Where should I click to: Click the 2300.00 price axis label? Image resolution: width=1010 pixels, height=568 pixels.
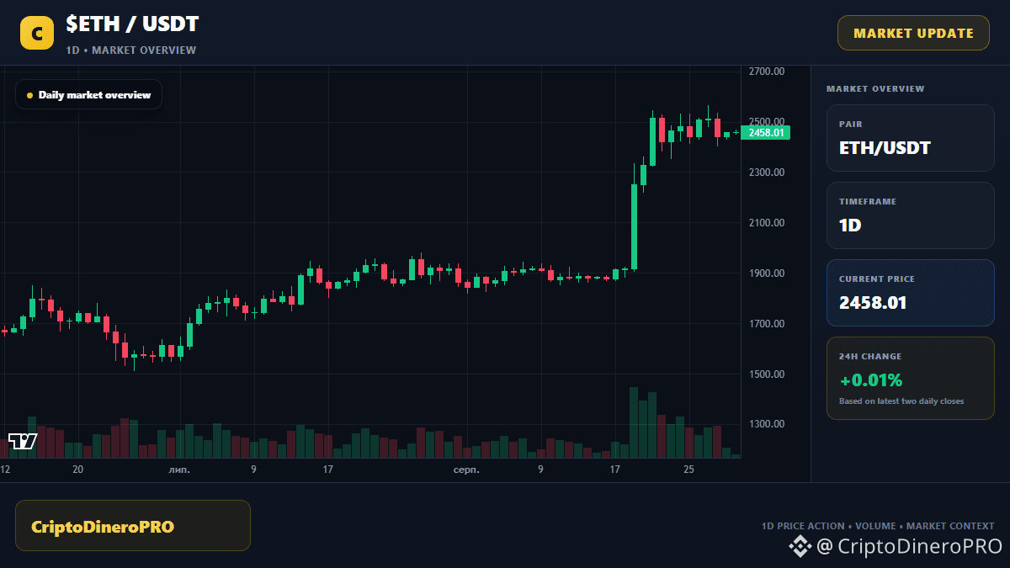tap(767, 173)
